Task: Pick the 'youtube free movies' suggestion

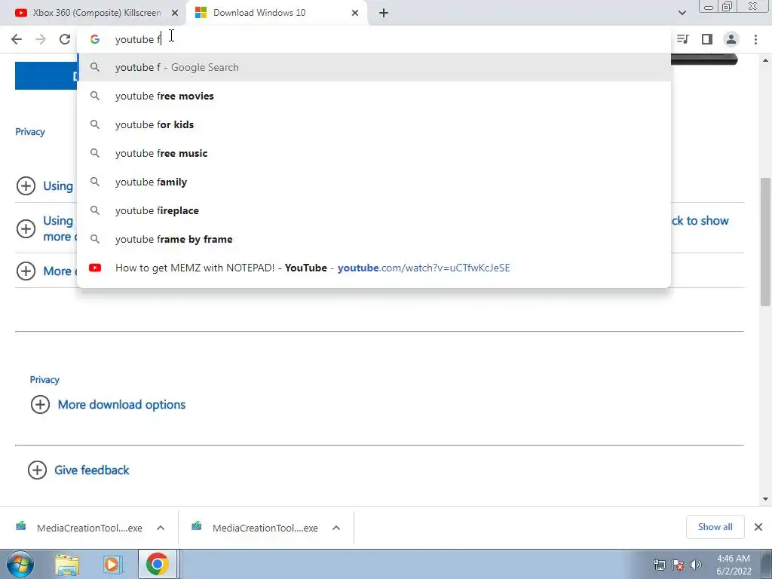Action: [x=374, y=96]
